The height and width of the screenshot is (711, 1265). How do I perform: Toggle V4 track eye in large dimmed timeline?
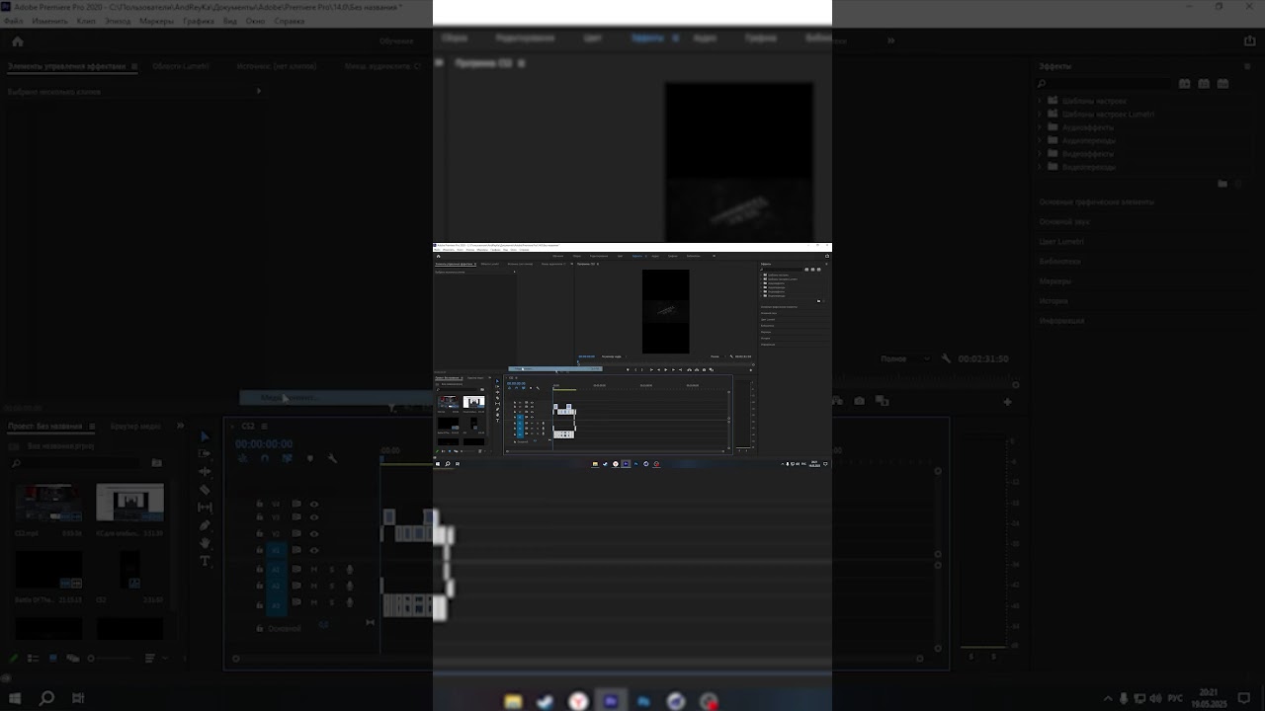[x=314, y=504]
